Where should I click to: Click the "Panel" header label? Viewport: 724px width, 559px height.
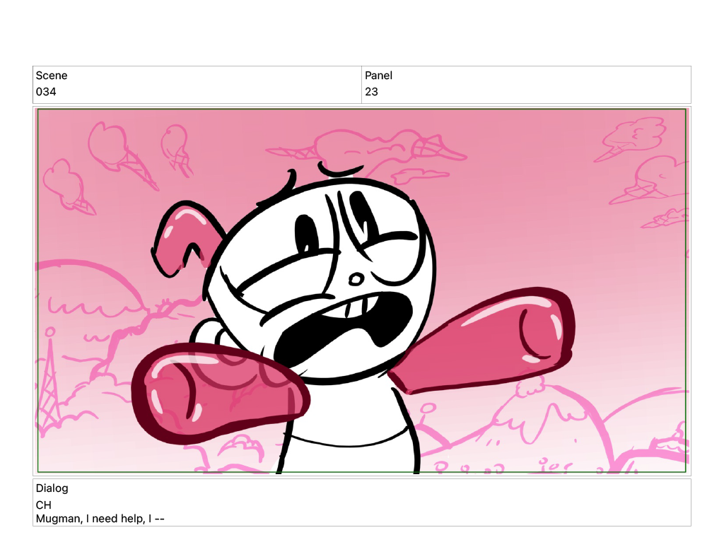378,76
